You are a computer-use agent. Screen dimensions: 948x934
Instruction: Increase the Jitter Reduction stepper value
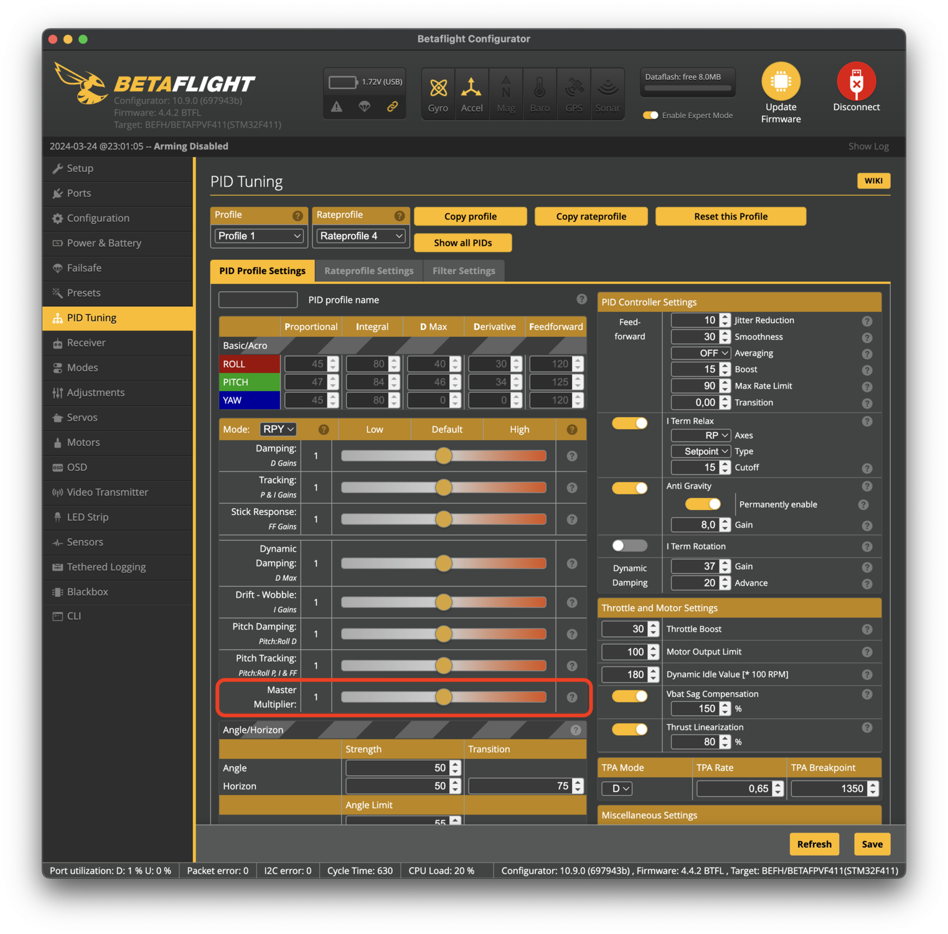click(x=725, y=317)
